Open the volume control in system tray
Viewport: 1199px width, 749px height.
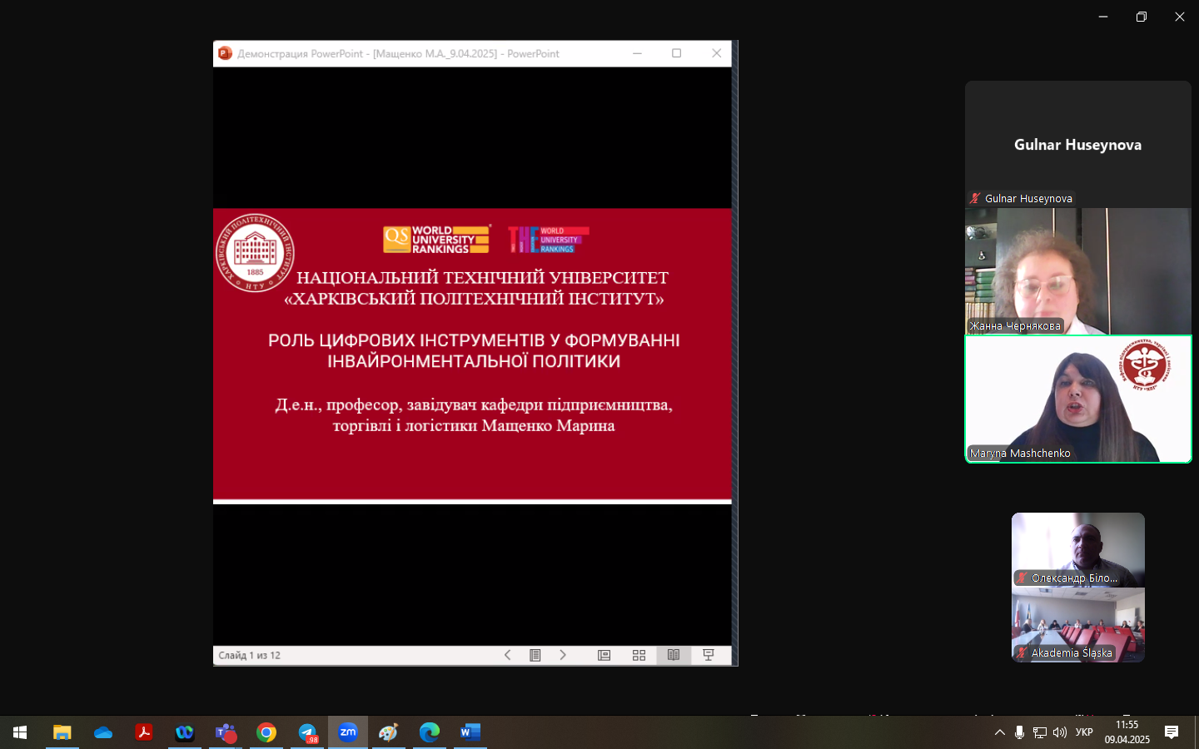pos(1060,732)
